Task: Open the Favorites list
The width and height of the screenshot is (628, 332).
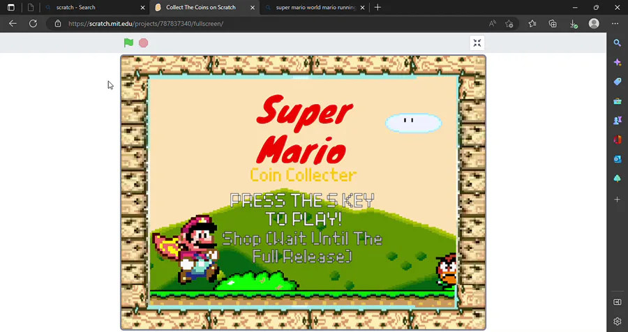Action: pyautogui.click(x=532, y=24)
